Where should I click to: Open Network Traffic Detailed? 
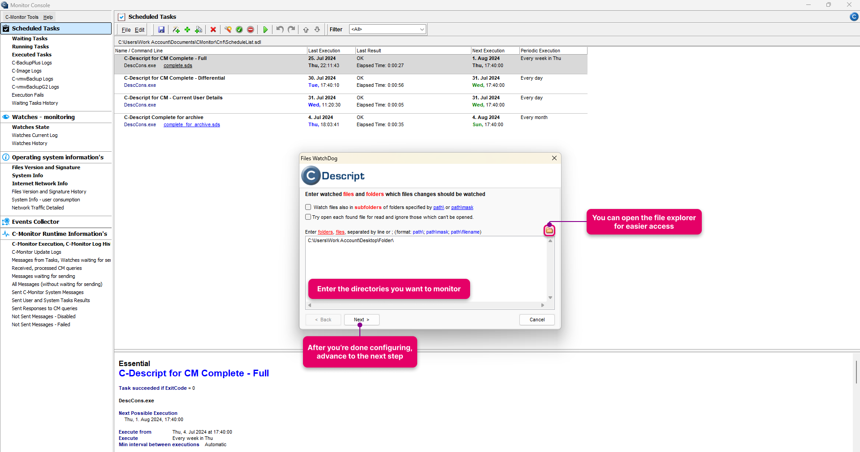(x=38, y=208)
